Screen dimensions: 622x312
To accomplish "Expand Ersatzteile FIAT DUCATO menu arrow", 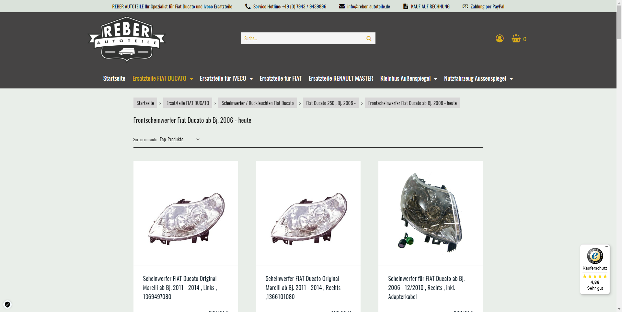I will (191, 79).
